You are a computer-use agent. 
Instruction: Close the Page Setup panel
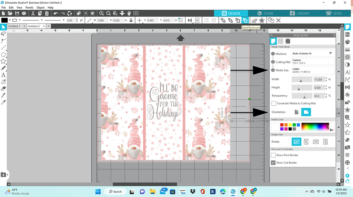pyautogui.click(x=334, y=35)
